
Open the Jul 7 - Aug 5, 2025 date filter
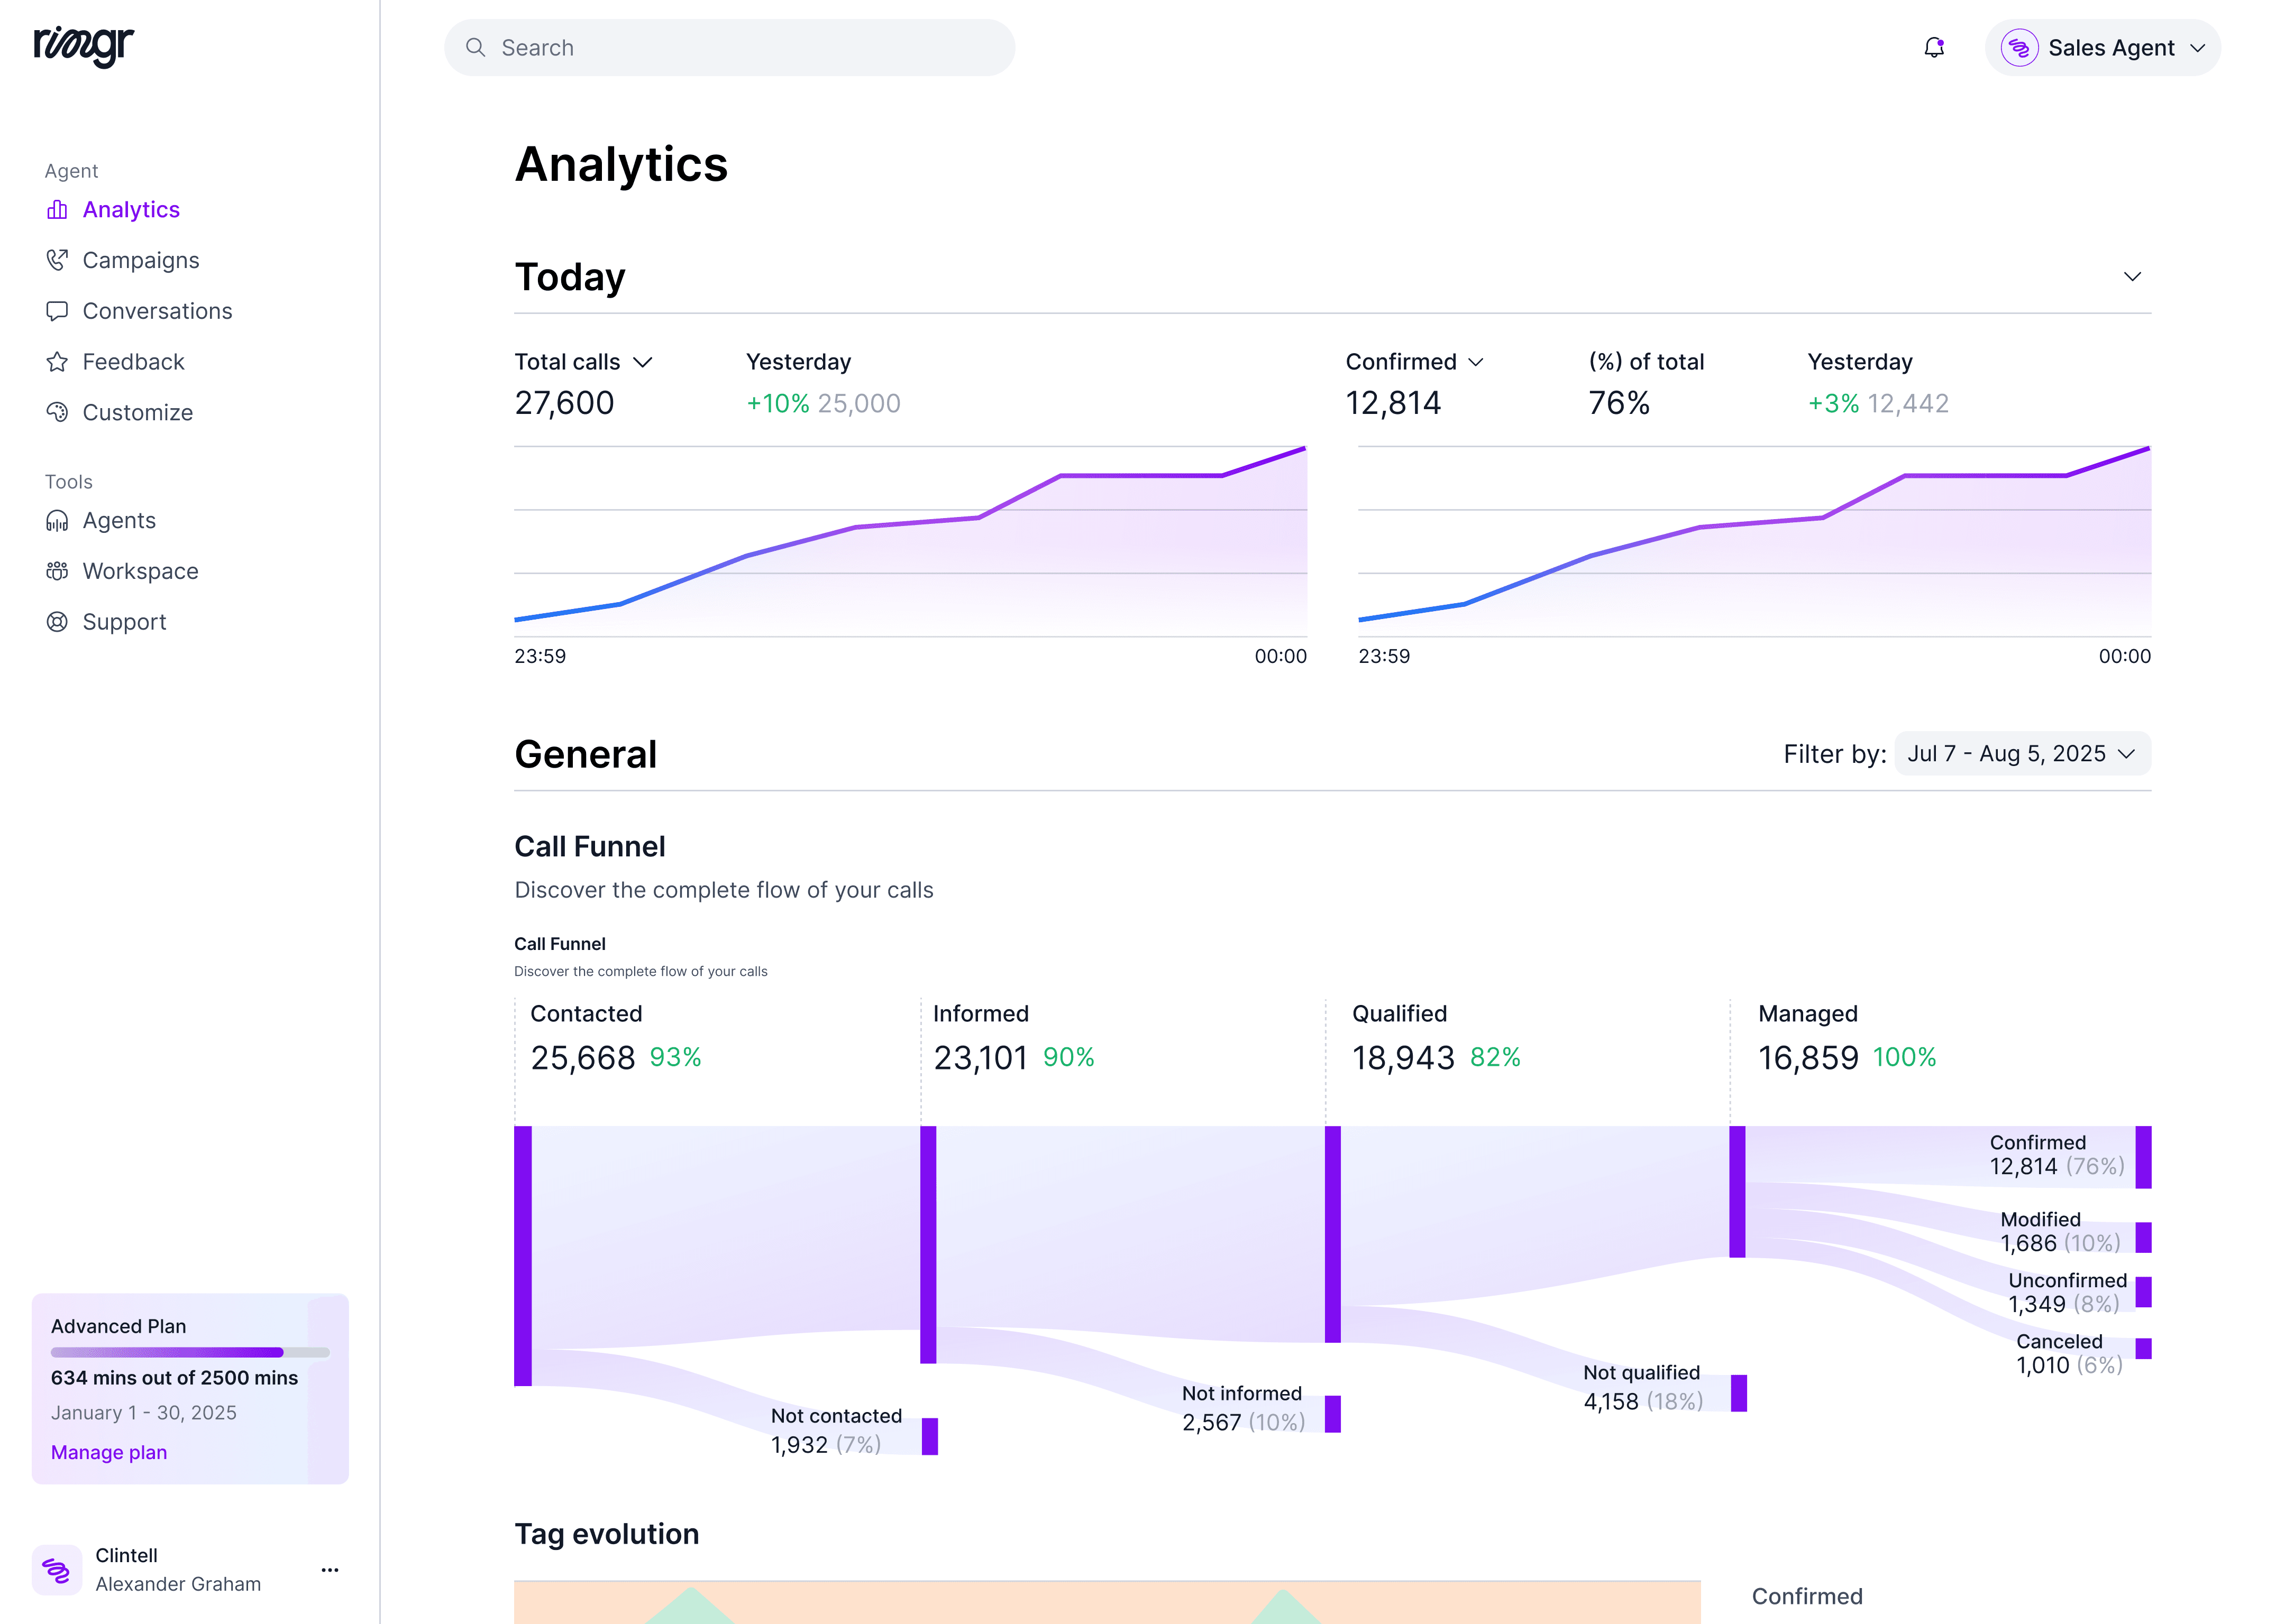tap(2023, 754)
